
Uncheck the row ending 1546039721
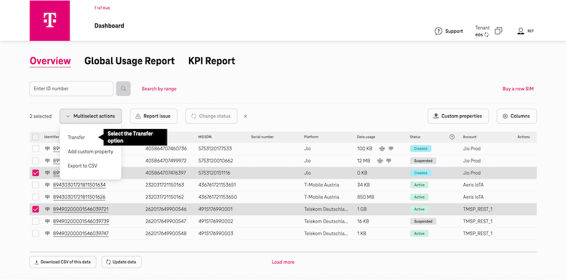[36, 209]
